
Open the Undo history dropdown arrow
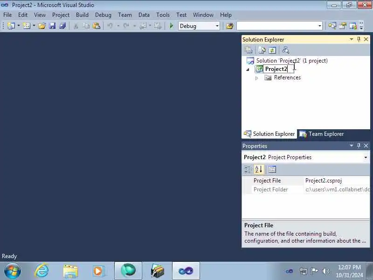[x=118, y=26]
